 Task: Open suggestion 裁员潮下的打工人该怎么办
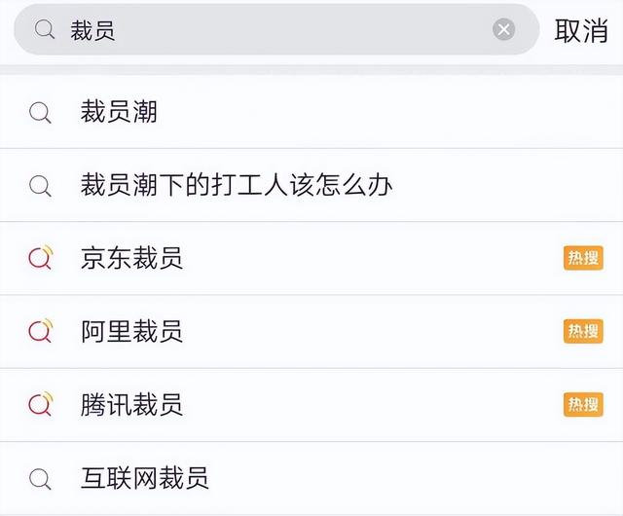pos(237,185)
